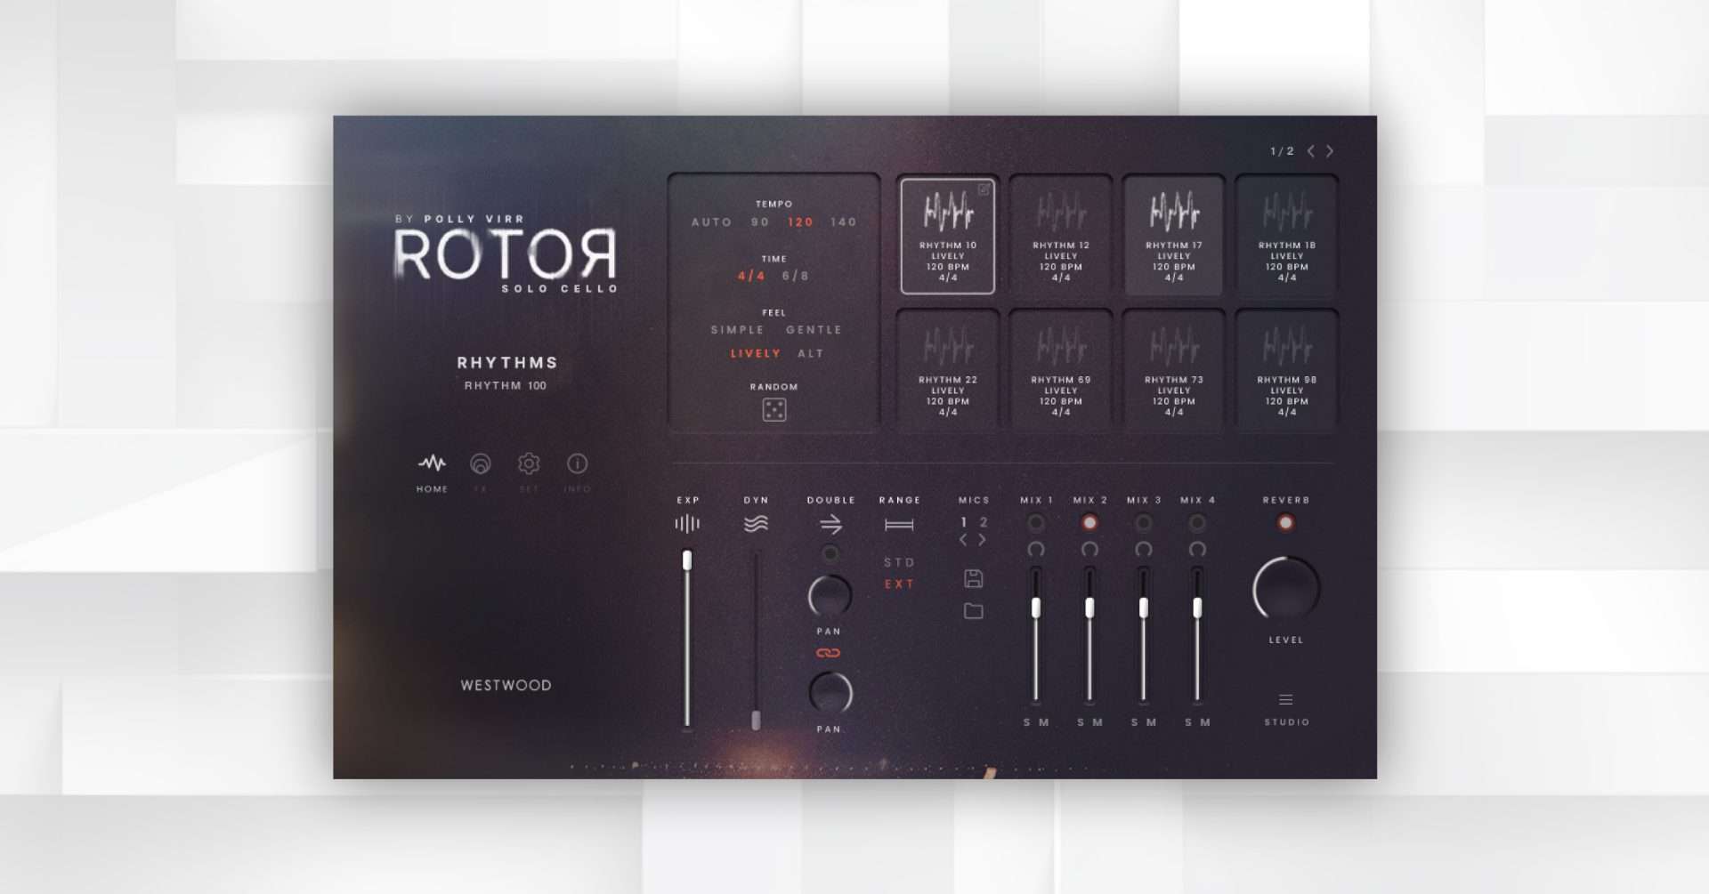This screenshot has height=894, width=1709.
Task: Solo the Mix 3 channel
Action: [1135, 722]
